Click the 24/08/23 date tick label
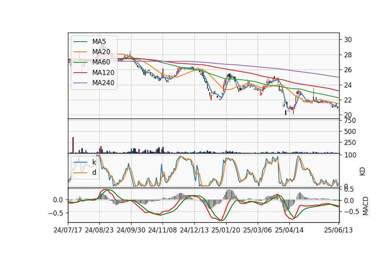 coord(99,230)
